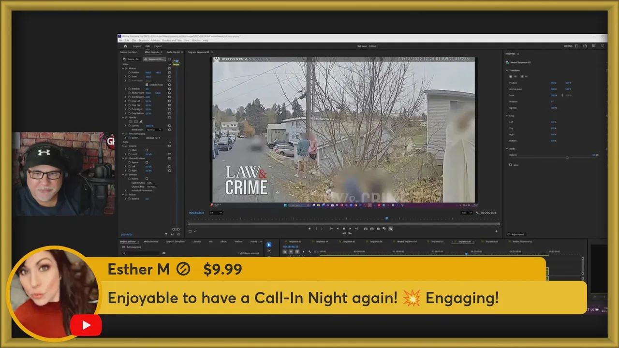Open the Fit zoom level dropdown
The height and width of the screenshot is (348, 619).
pyautogui.click(x=216, y=213)
